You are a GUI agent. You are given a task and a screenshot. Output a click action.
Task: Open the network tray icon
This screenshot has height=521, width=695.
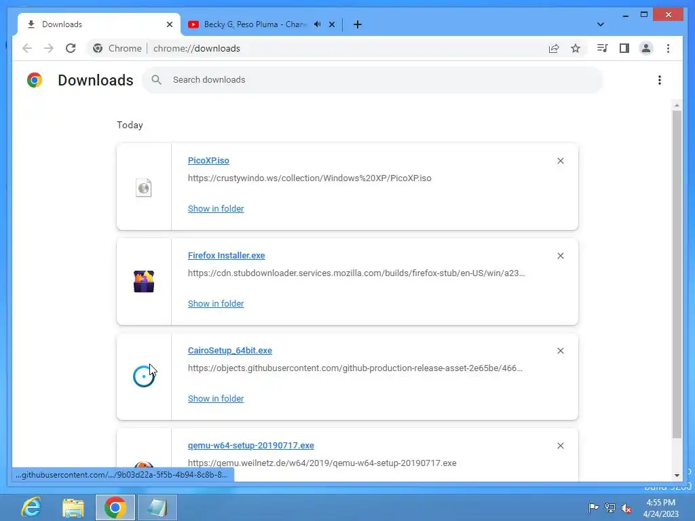[610, 507]
